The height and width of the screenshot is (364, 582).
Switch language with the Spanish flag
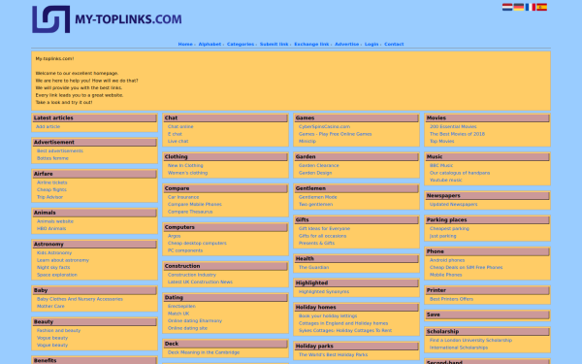(x=541, y=7)
